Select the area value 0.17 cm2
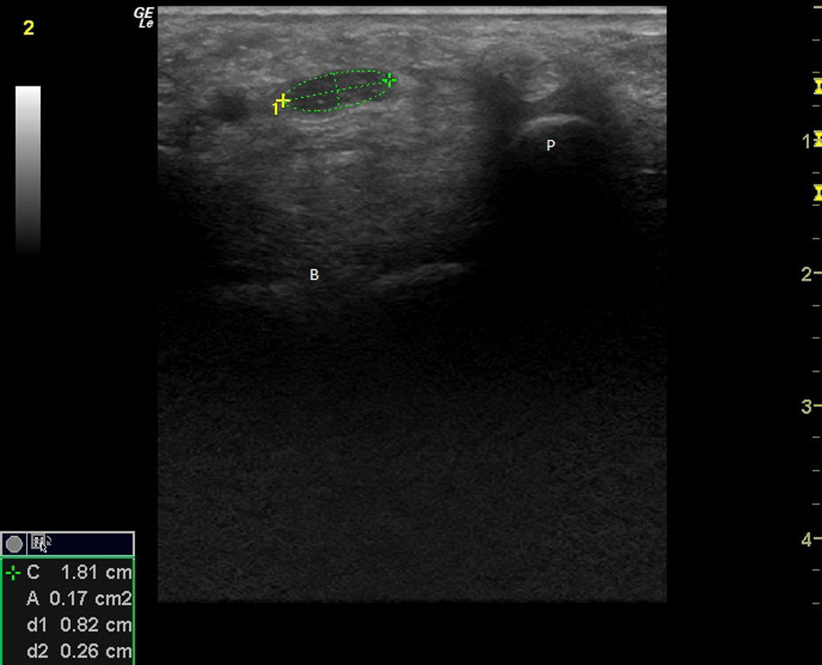This screenshot has height=665, width=822. point(90,598)
